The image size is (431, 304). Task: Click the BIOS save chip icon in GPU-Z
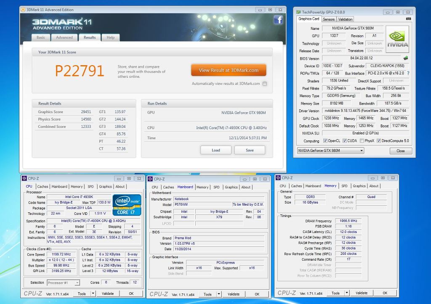point(406,58)
